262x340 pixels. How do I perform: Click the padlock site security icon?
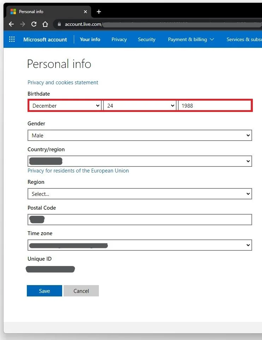pos(59,24)
